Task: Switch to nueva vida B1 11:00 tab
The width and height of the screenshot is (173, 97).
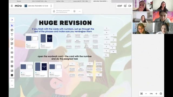Action: (x=81, y=1)
